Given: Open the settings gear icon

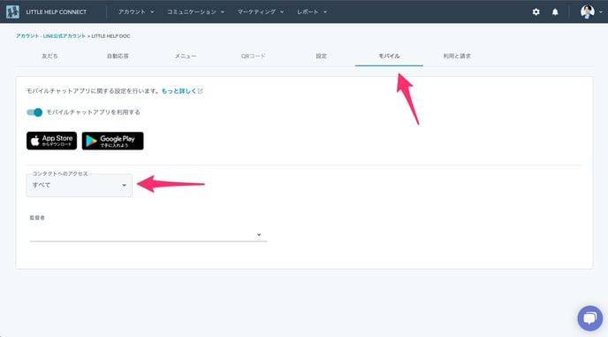Looking at the screenshot, I should pyautogui.click(x=536, y=12).
